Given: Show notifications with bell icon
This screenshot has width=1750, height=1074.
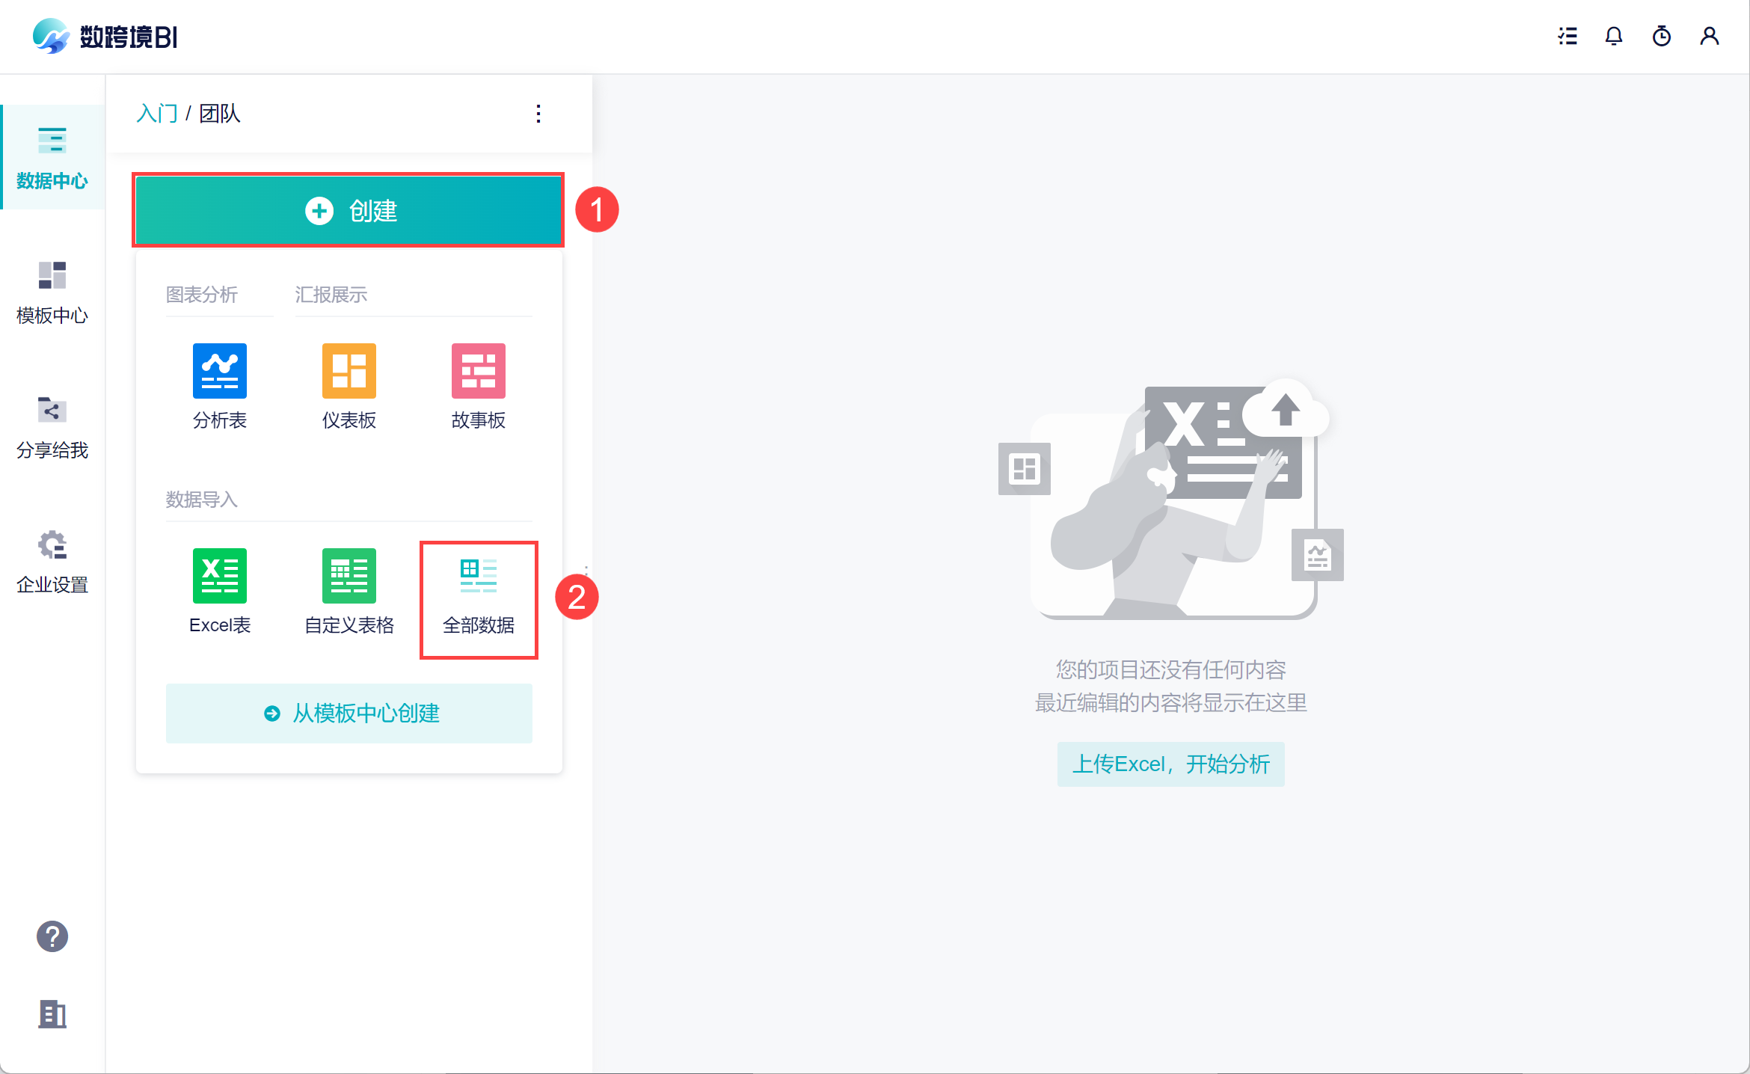Looking at the screenshot, I should [1614, 36].
